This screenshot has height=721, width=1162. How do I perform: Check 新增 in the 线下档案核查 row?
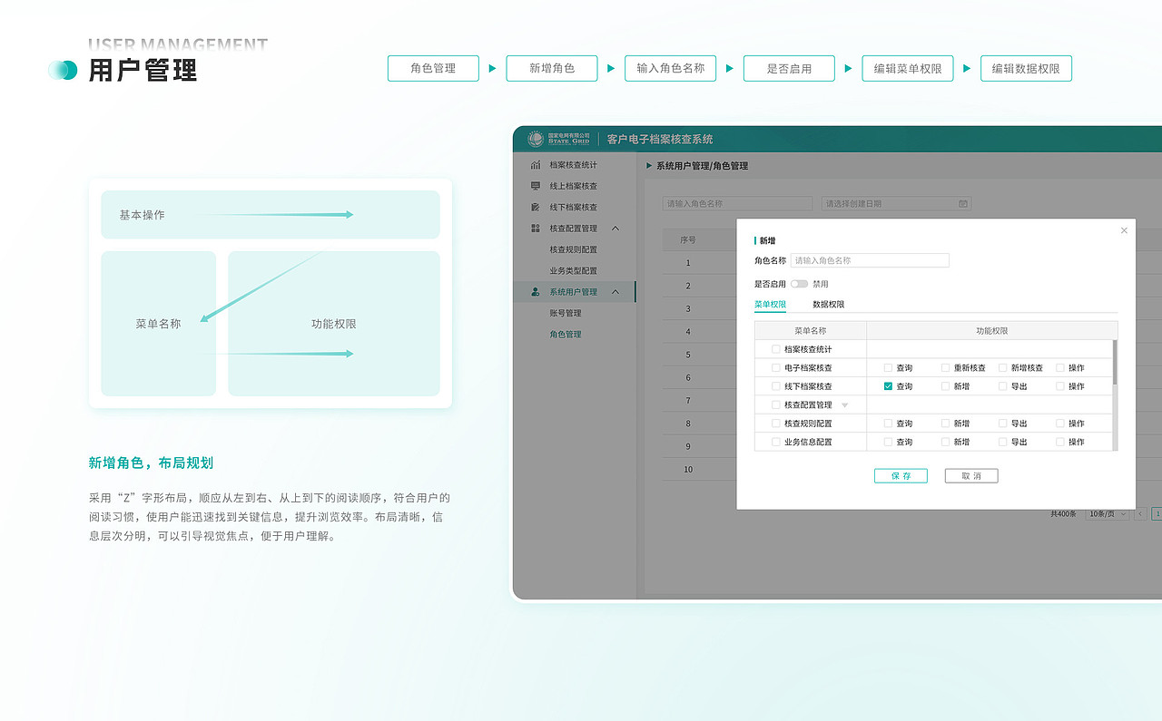tap(945, 386)
